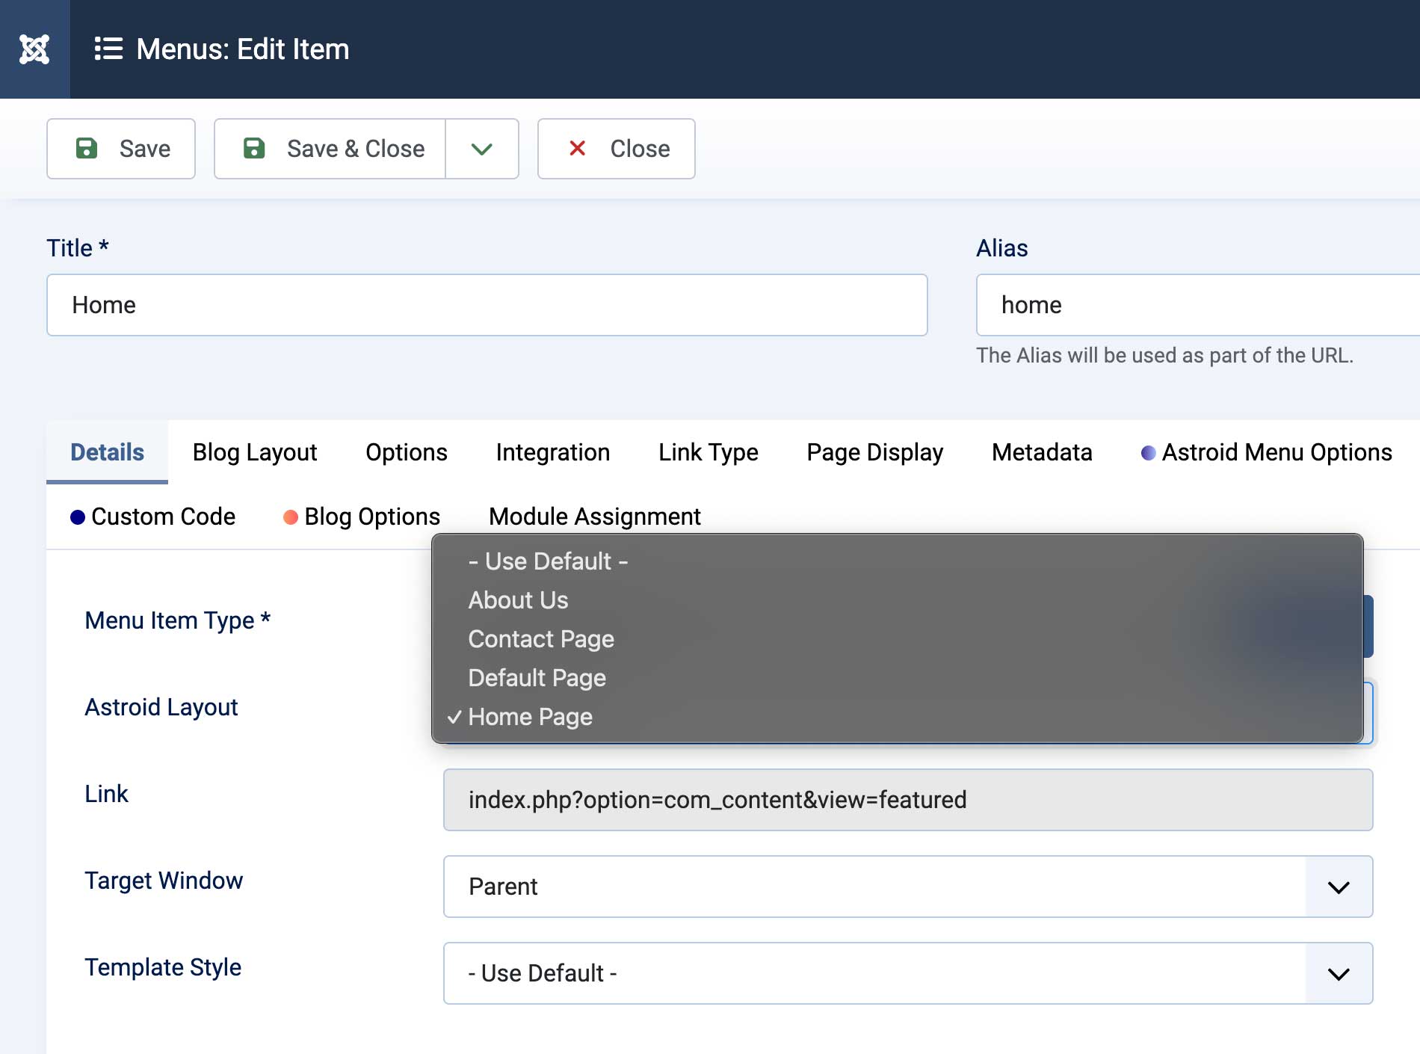Image resolution: width=1420 pixels, height=1054 pixels.
Task: Click the 'The Alias will be used' help text
Action: click(1164, 355)
